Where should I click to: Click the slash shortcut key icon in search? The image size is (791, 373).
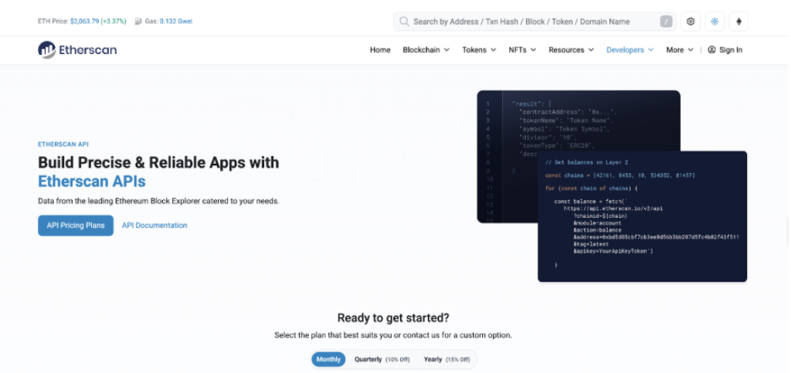coord(666,22)
